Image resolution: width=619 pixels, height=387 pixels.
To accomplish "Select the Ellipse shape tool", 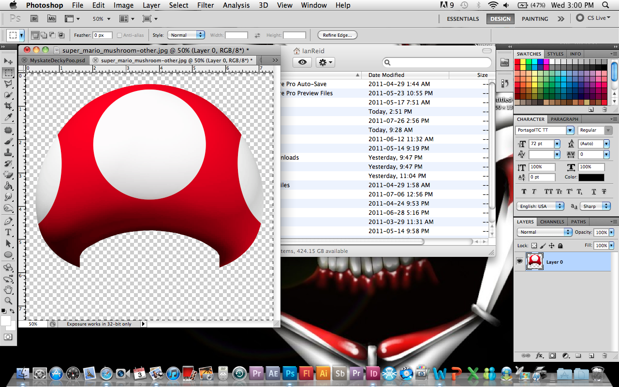I will (8, 255).
